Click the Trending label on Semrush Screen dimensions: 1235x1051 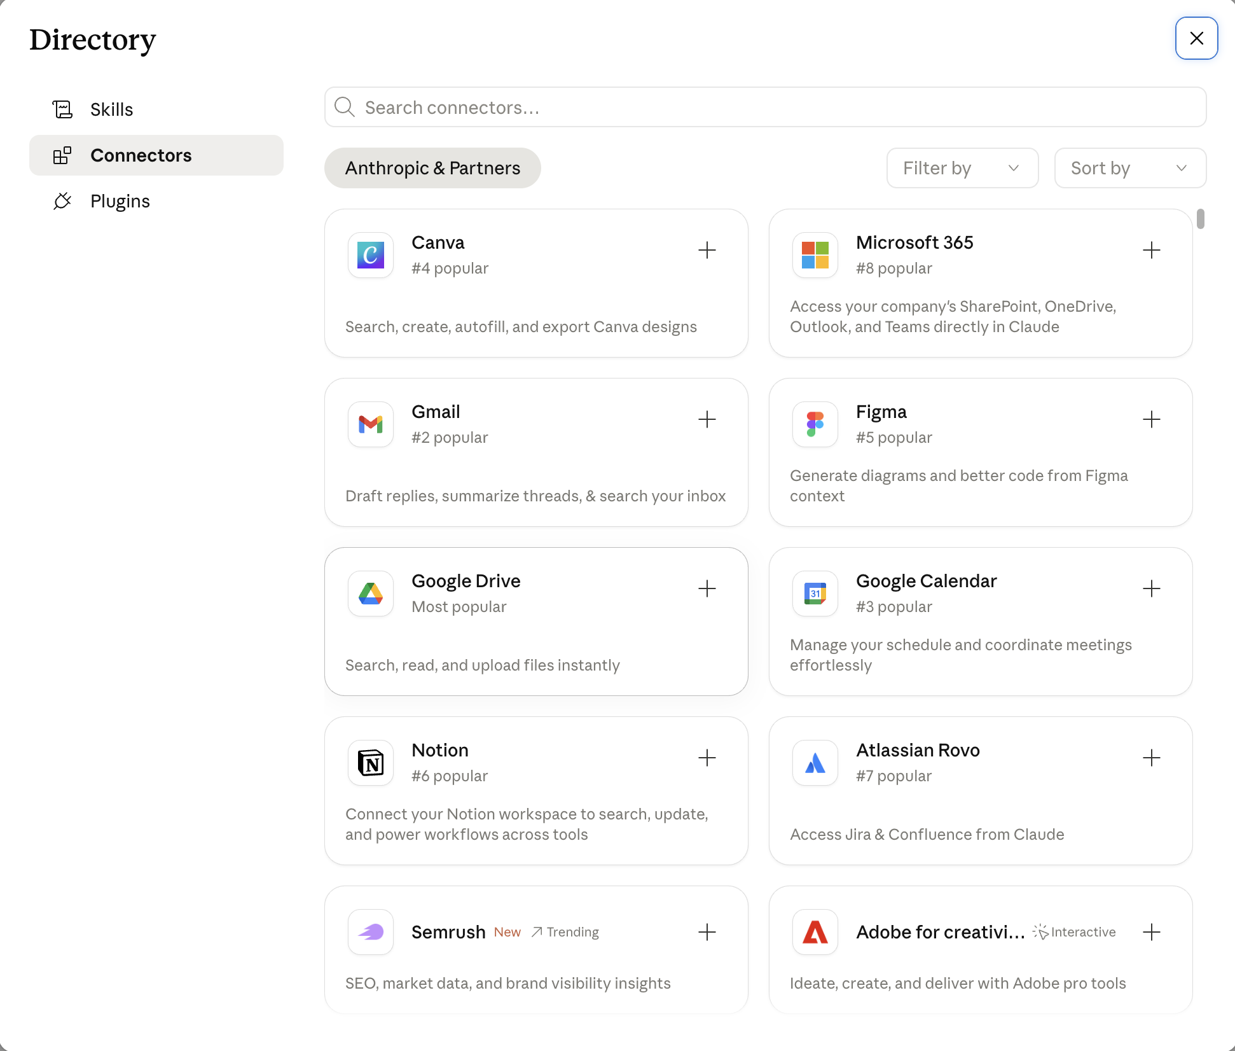565,932
